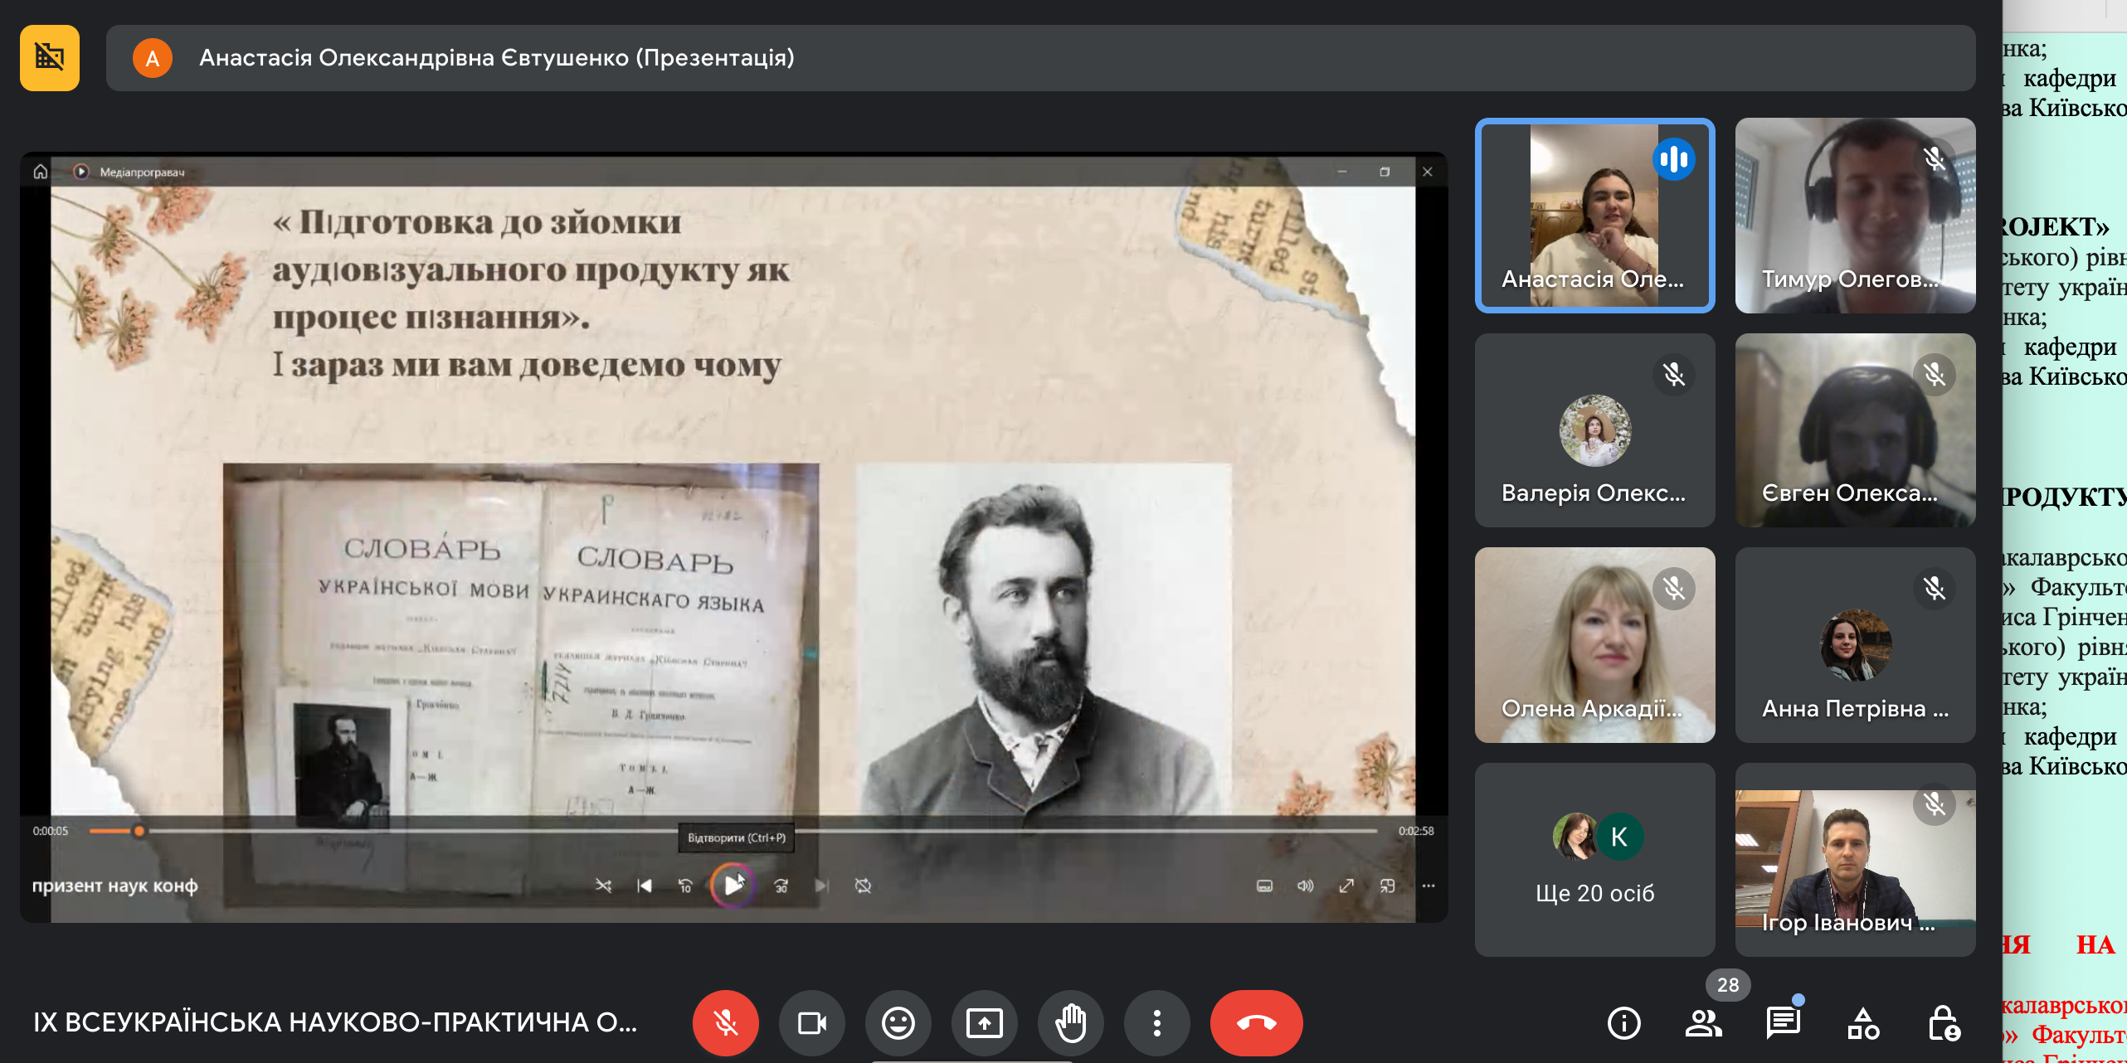The height and width of the screenshot is (1063, 2127).
Task: Click the media player volume icon
Action: click(1305, 886)
